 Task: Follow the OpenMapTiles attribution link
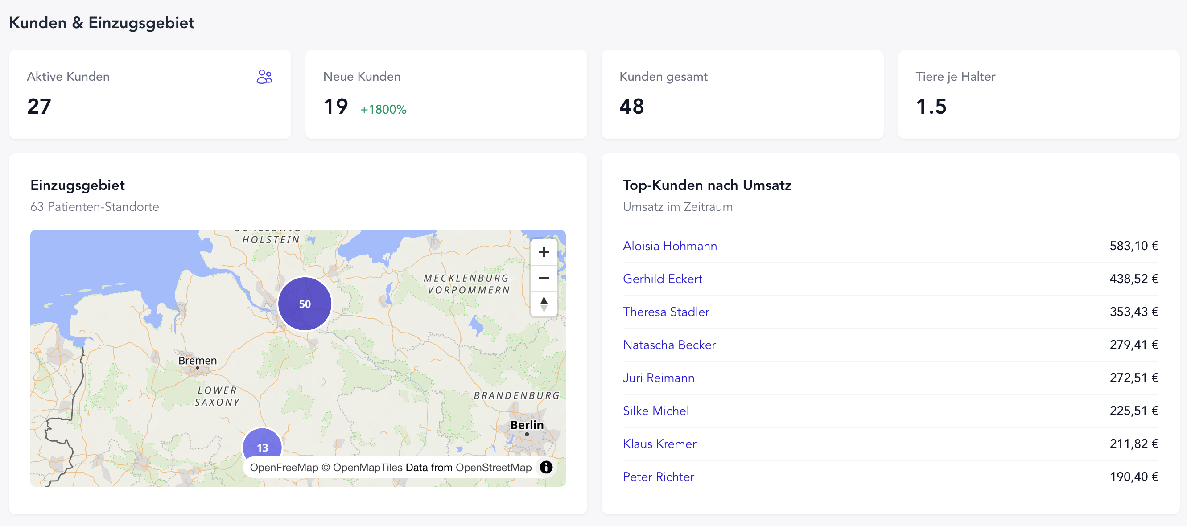(368, 468)
